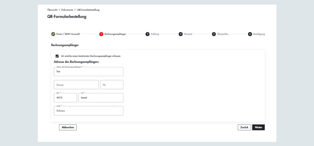The image size is (314, 146).
Task: Click the pencil icon for Konto / IBAN Auswahl
Action: (x=53, y=34)
